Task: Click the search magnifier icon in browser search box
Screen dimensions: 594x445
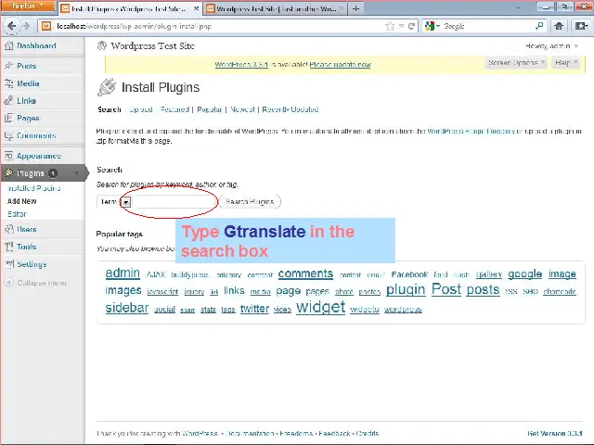Action: [x=539, y=26]
